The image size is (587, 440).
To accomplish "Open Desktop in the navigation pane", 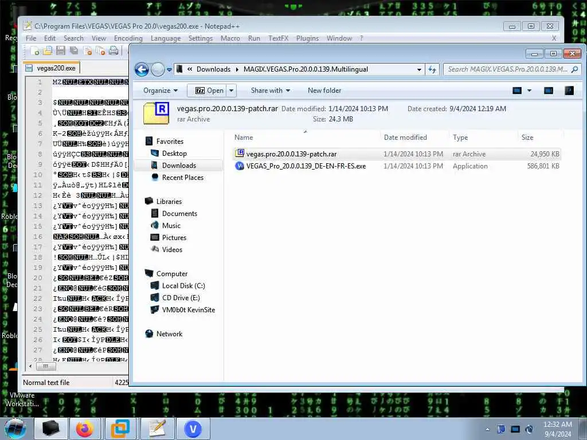I will (174, 154).
